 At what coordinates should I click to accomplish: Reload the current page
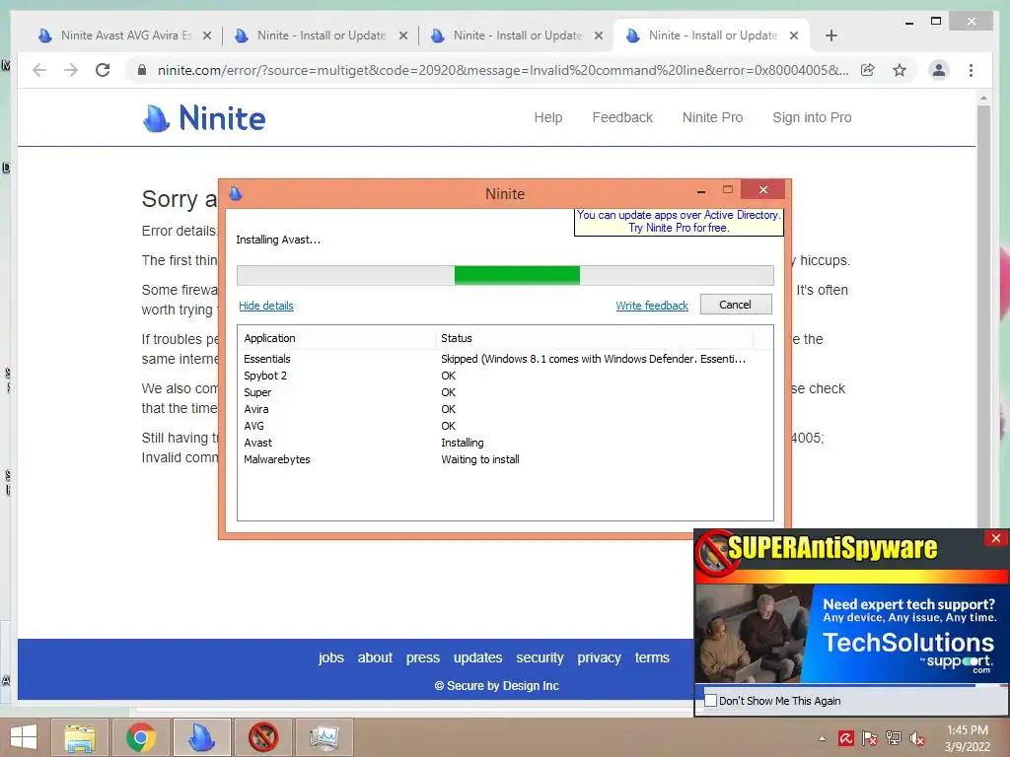point(103,70)
